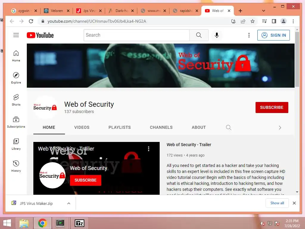
Task: Open YouTube settings three-dot menu
Action: [x=249, y=35]
